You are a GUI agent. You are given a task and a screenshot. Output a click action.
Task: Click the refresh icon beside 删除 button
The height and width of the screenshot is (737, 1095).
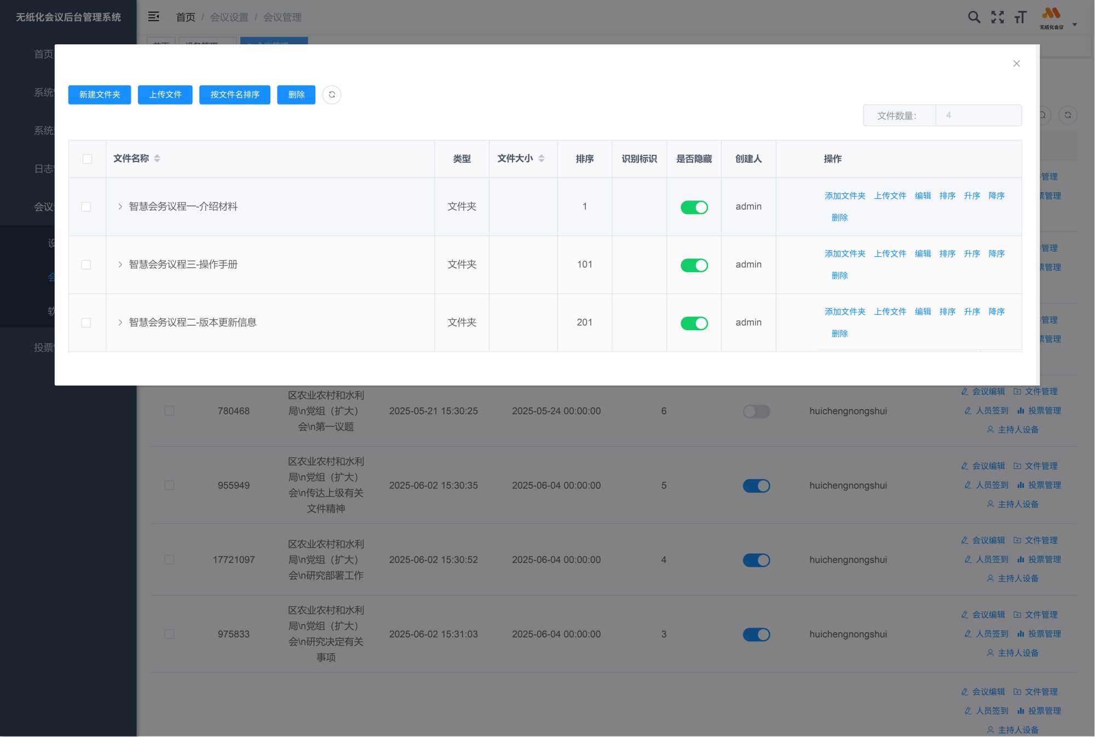coord(332,95)
